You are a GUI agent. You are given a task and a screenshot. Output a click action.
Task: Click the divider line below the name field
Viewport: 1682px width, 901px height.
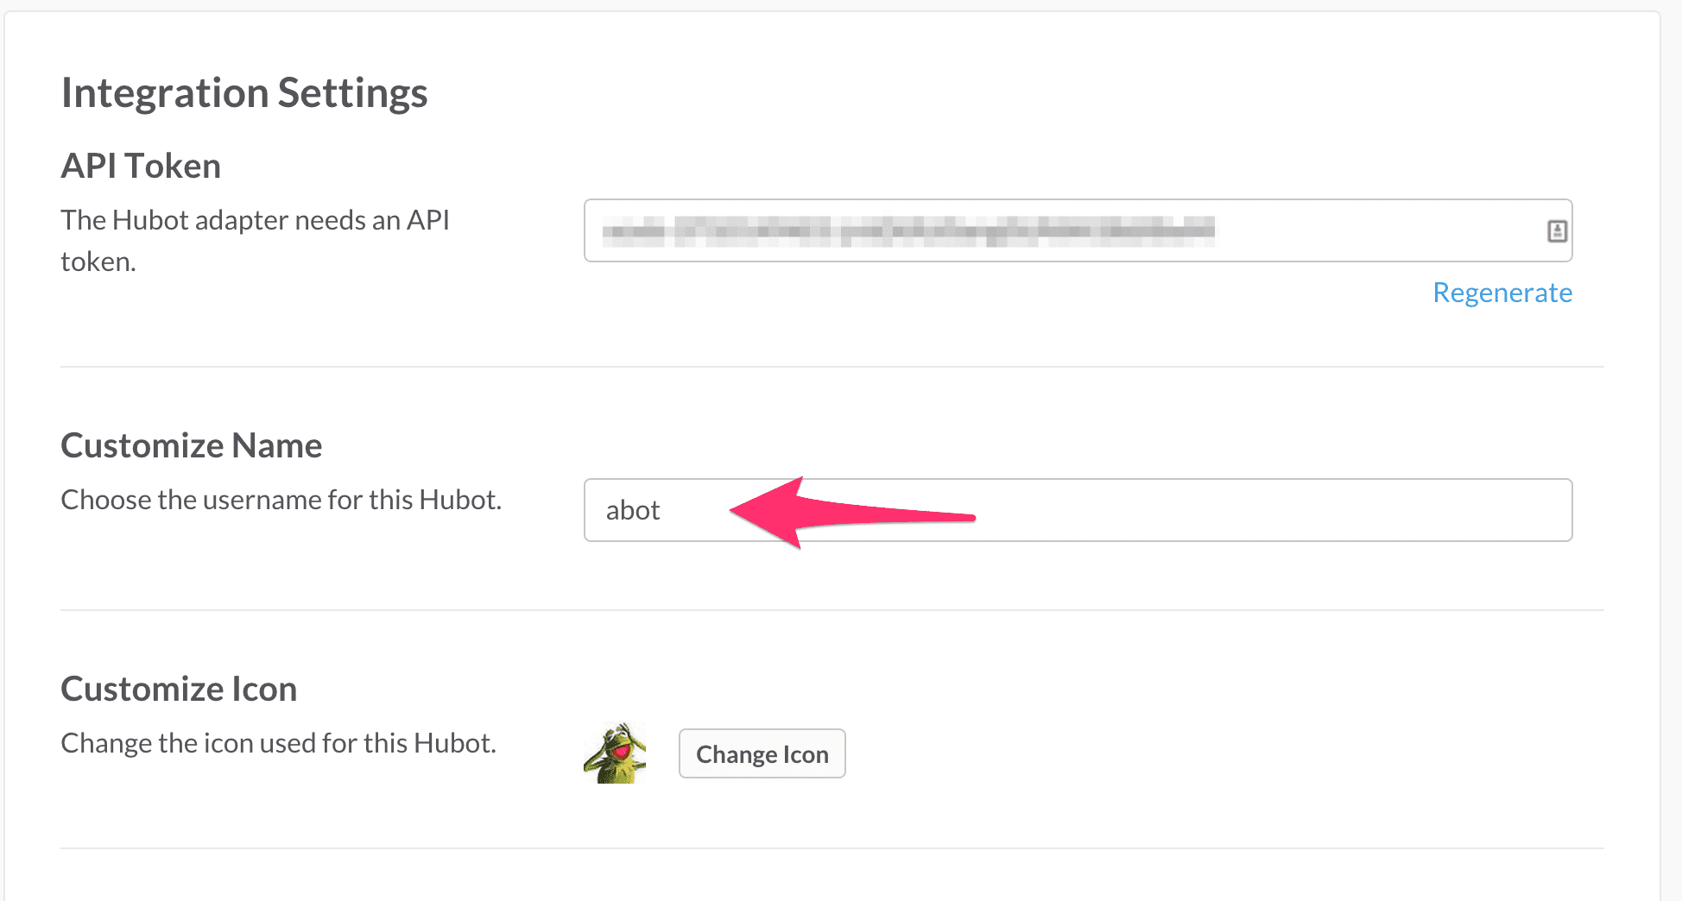[x=832, y=610]
